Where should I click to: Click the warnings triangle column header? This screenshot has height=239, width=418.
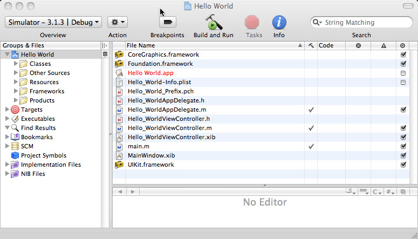pyautogui.click(x=383, y=46)
